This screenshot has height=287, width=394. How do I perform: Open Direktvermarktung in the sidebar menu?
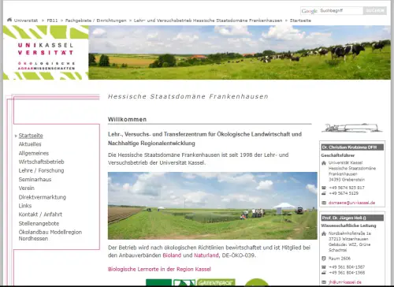[x=43, y=197]
